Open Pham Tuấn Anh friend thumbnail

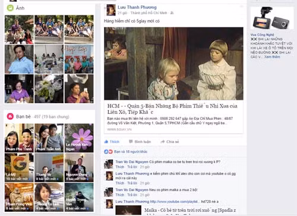tap(49, 138)
